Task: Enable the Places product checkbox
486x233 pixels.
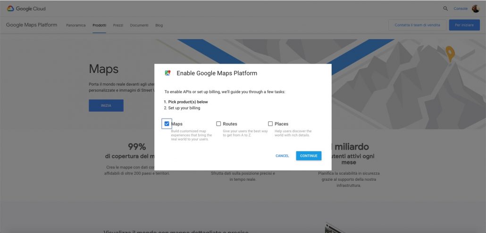Action: pyautogui.click(x=270, y=124)
